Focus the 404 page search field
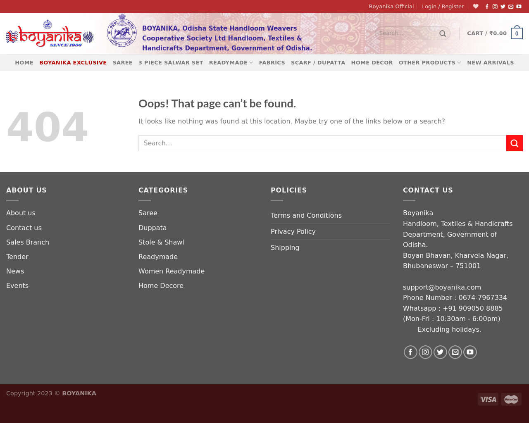Viewport: 529px width, 423px height. [x=322, y=143]
